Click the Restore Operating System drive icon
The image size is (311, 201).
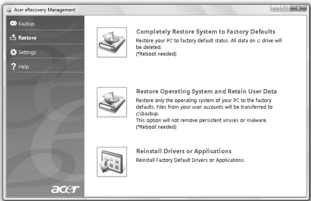point(112,102)
